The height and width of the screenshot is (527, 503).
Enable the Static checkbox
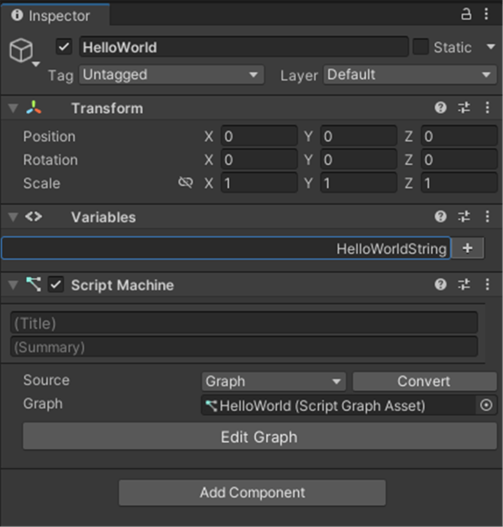pyautogui.click(x=421, y=47)
